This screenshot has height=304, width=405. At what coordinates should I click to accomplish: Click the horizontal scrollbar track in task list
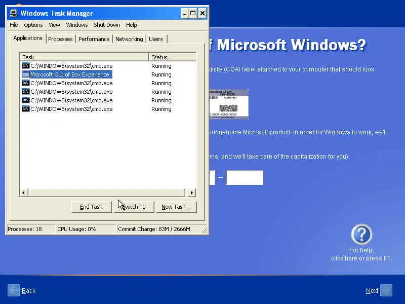click(x=107, y=193)
